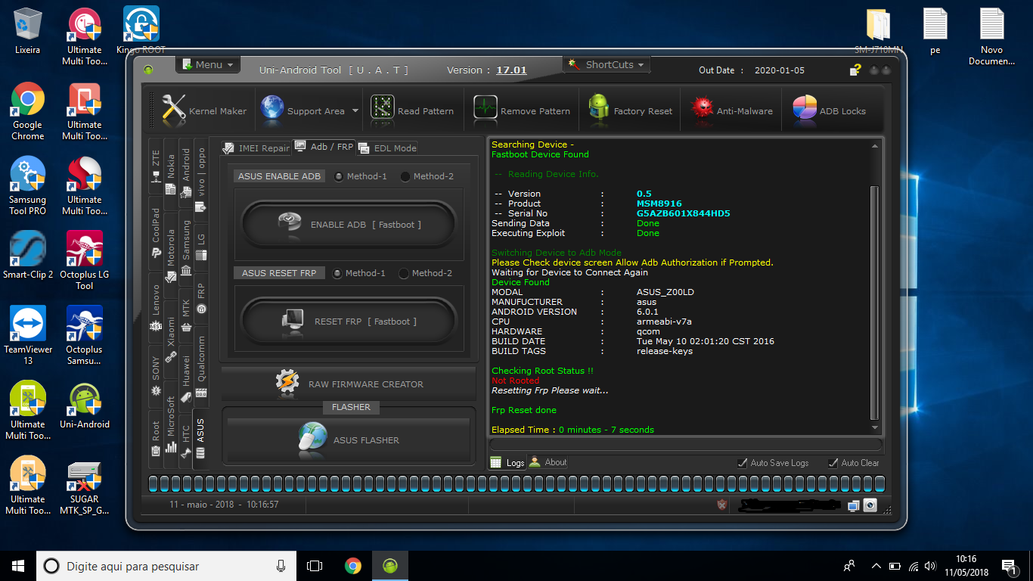Open Lixeira recycle bin on desktop

[28, 31]
